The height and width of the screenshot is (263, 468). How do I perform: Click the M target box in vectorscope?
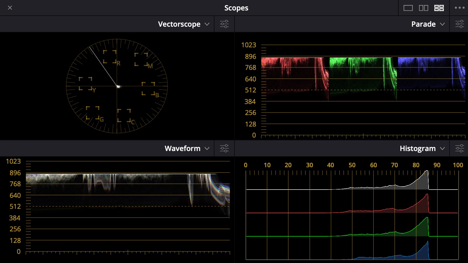point(141,59)
